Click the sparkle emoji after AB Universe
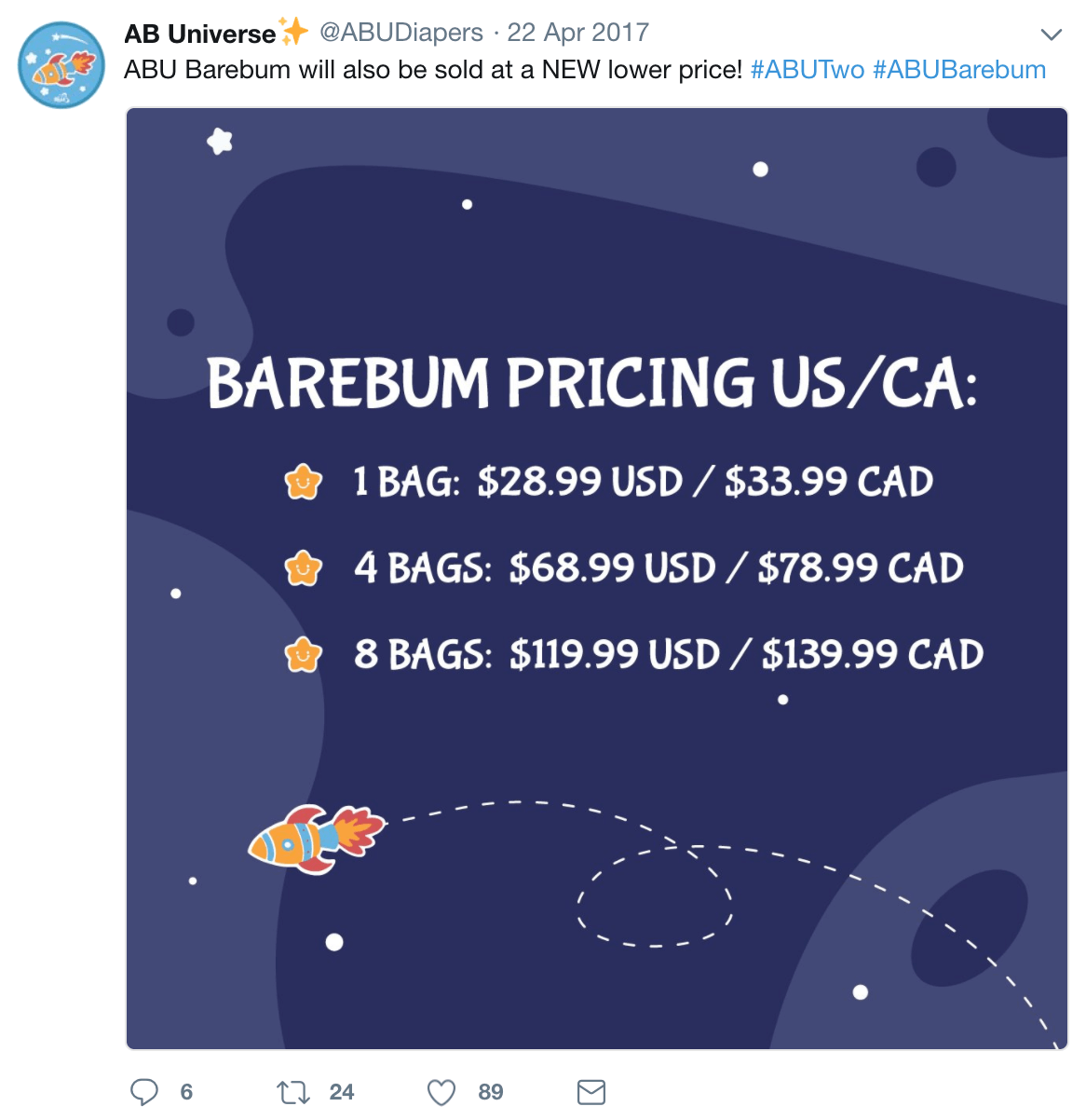This screenshot has width=1086, height=1120. [x=293, y=32]
